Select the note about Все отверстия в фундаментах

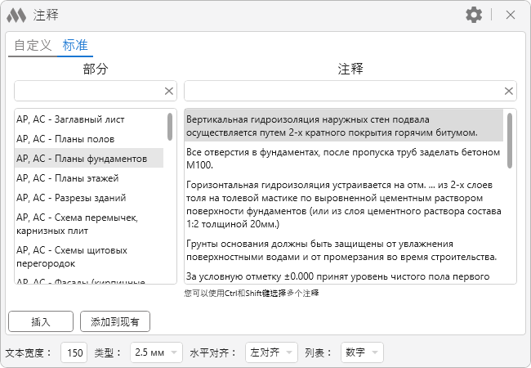[x=342, y=158]
